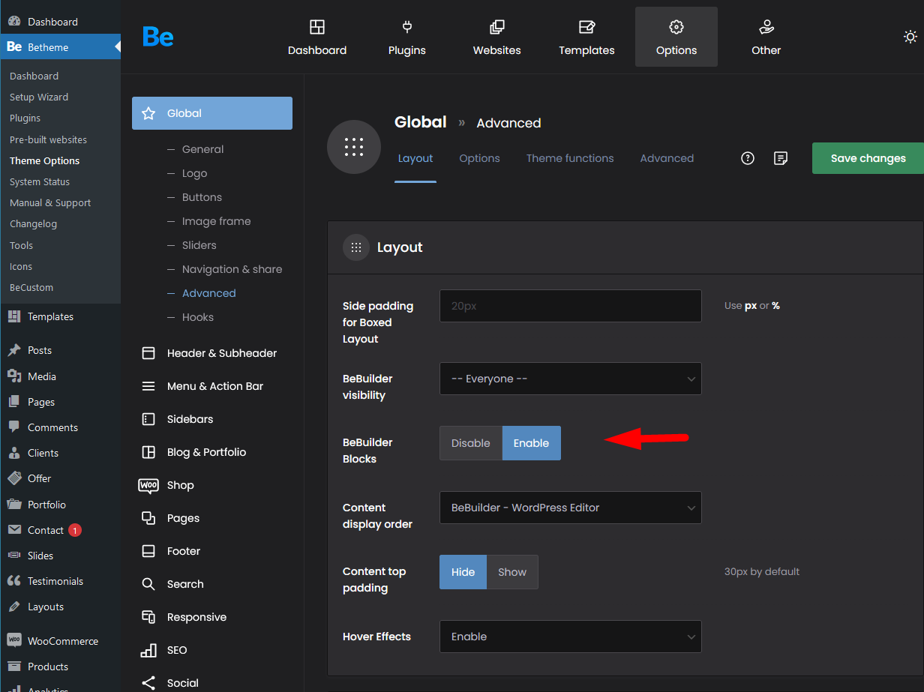The image size is (924, 692).
Task: Click the Social share icon
Action: (148, 683)
